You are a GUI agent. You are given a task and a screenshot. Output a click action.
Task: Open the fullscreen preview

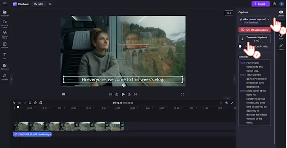point(182,94)
